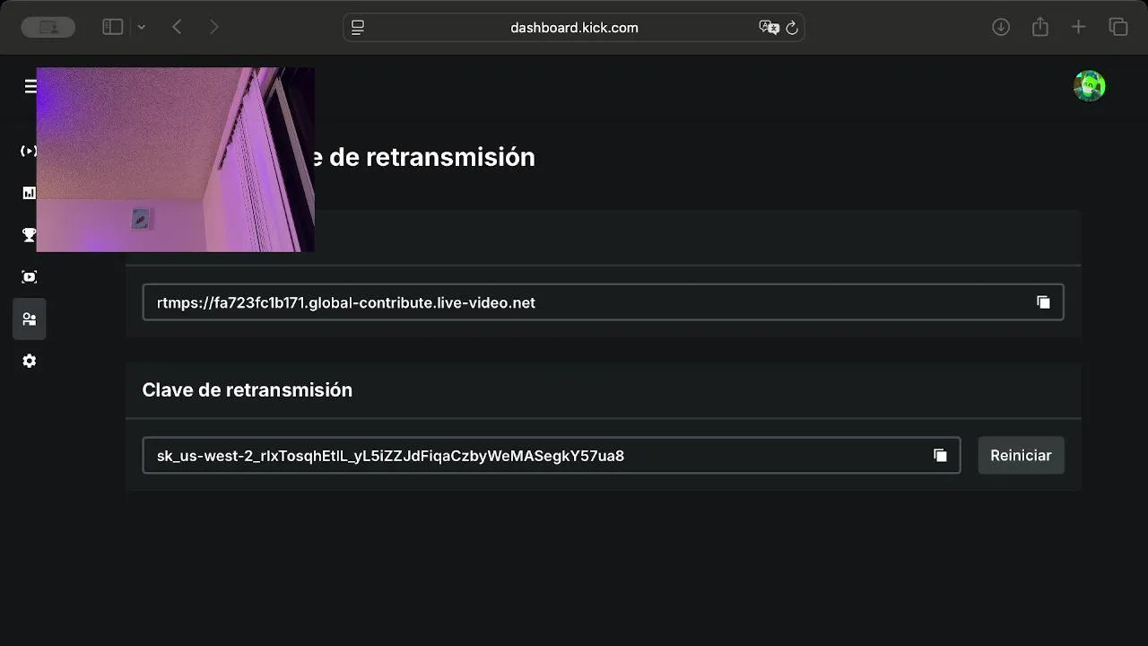1148x646 pixels.
Task: Go back to previous page
Action: (x=177, y=27)
